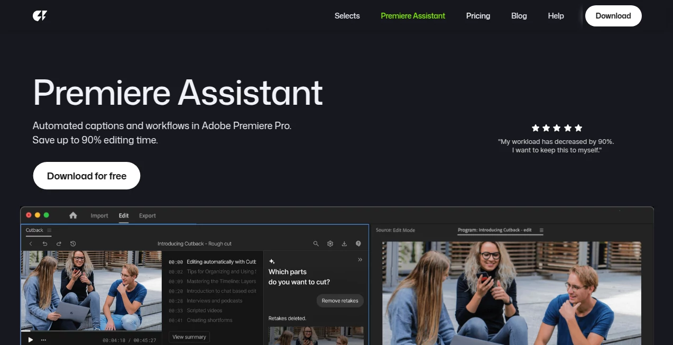Collapse the assistant panel with the double chevron
Viewport: 673px width, 345px height.
click(360, 259)
